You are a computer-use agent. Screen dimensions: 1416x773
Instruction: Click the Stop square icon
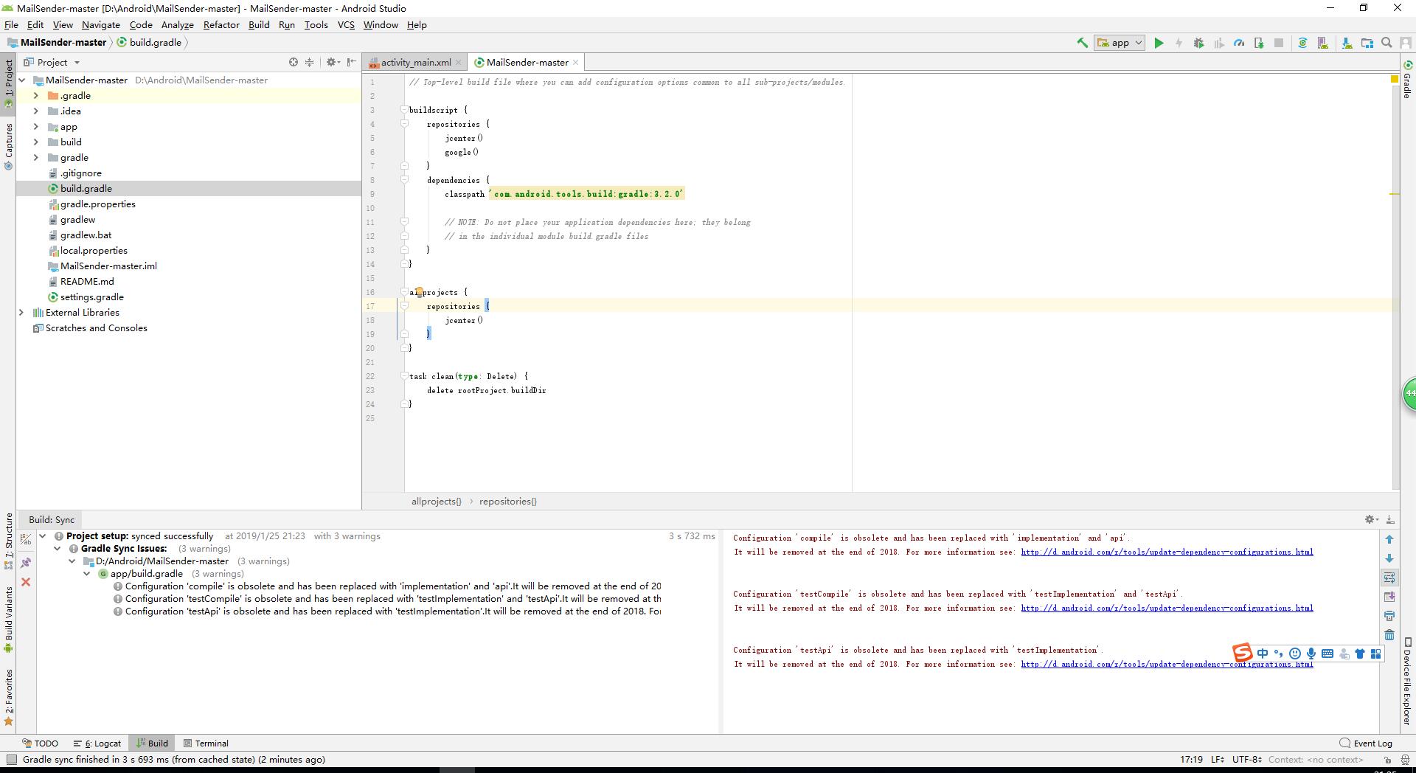pos(1279,43)
